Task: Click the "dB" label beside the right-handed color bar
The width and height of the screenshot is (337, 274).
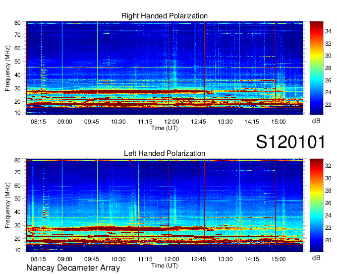Action: 316,121
